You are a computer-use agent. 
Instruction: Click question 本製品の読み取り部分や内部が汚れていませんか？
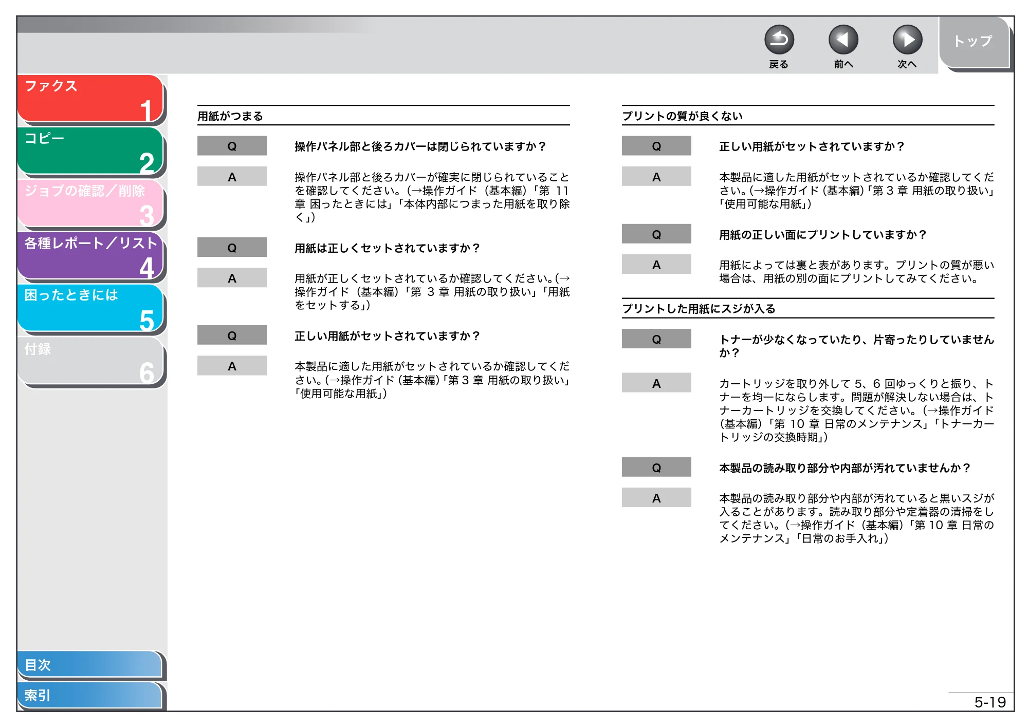845,468
